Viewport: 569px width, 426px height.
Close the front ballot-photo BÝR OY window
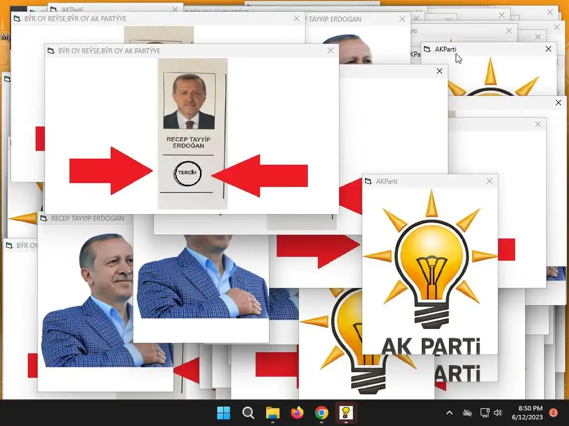click(330, 50)
